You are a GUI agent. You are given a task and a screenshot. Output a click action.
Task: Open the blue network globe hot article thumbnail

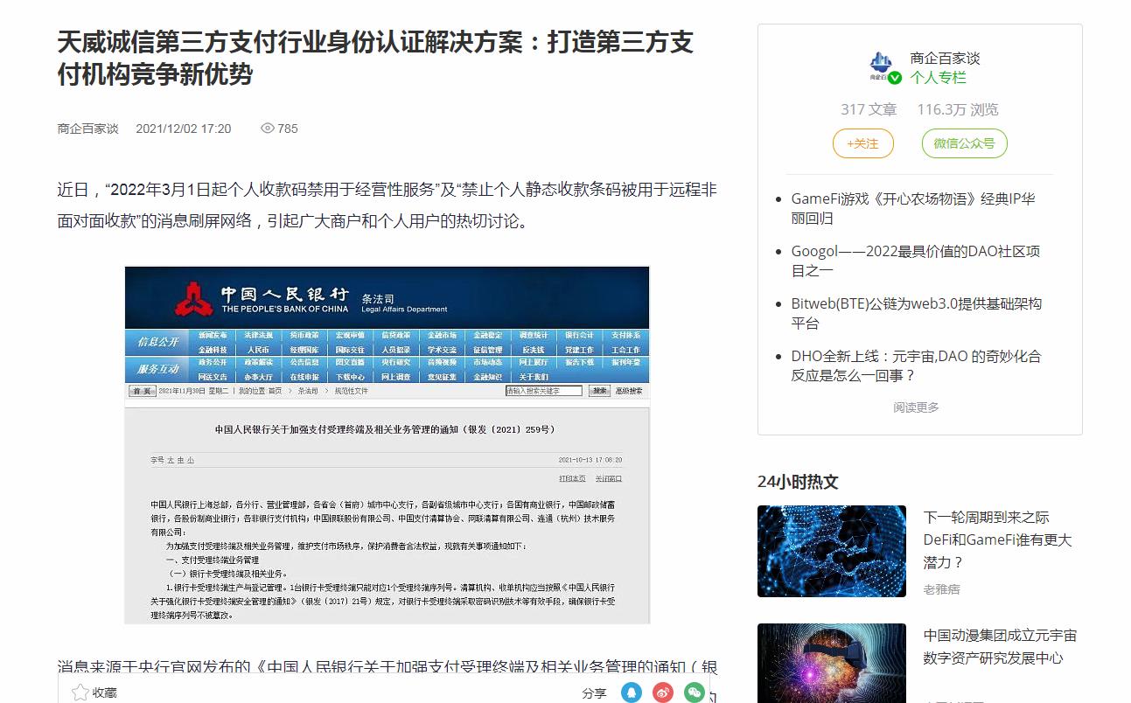832,552
